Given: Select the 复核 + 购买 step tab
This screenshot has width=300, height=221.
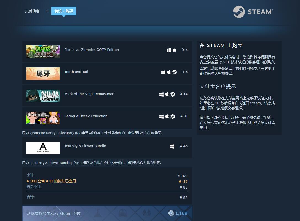Looking at the screenshot, I should tap(64, 11).
